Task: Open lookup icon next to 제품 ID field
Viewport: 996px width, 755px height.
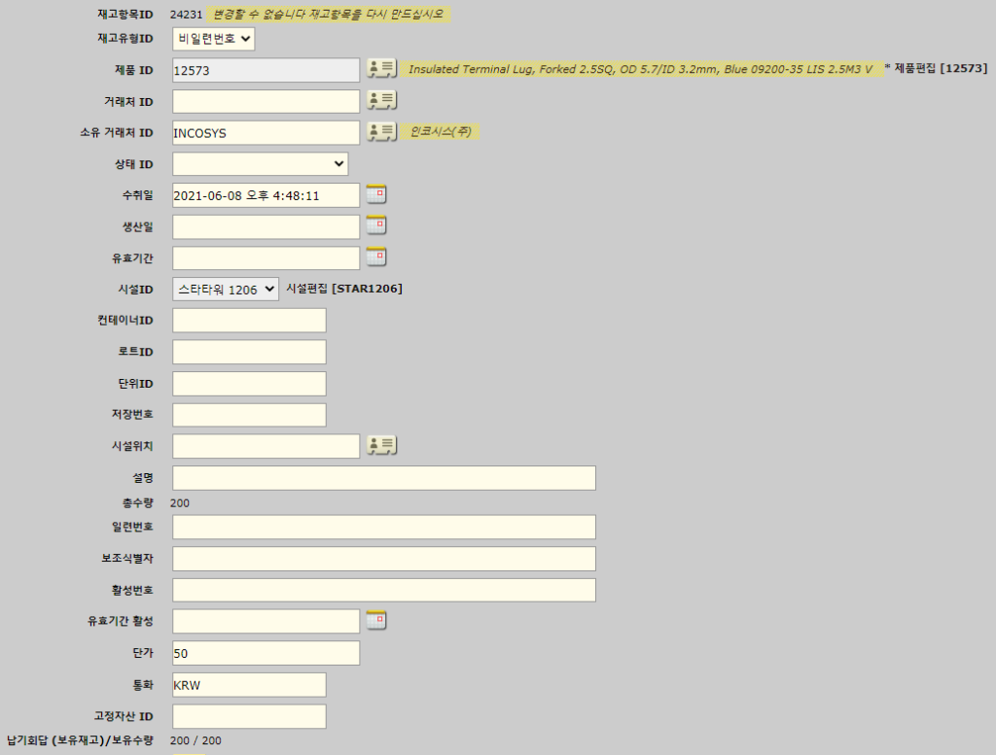Action: point(381,69)
